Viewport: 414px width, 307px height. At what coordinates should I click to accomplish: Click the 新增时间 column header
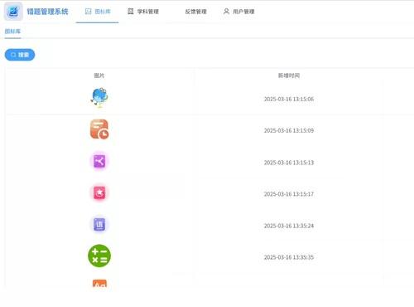tap(289, 76)
